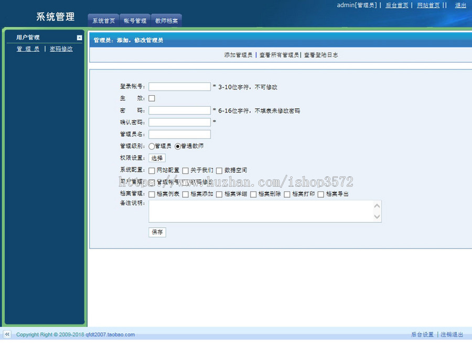Switch to the 帐号管理 tab

134,21
